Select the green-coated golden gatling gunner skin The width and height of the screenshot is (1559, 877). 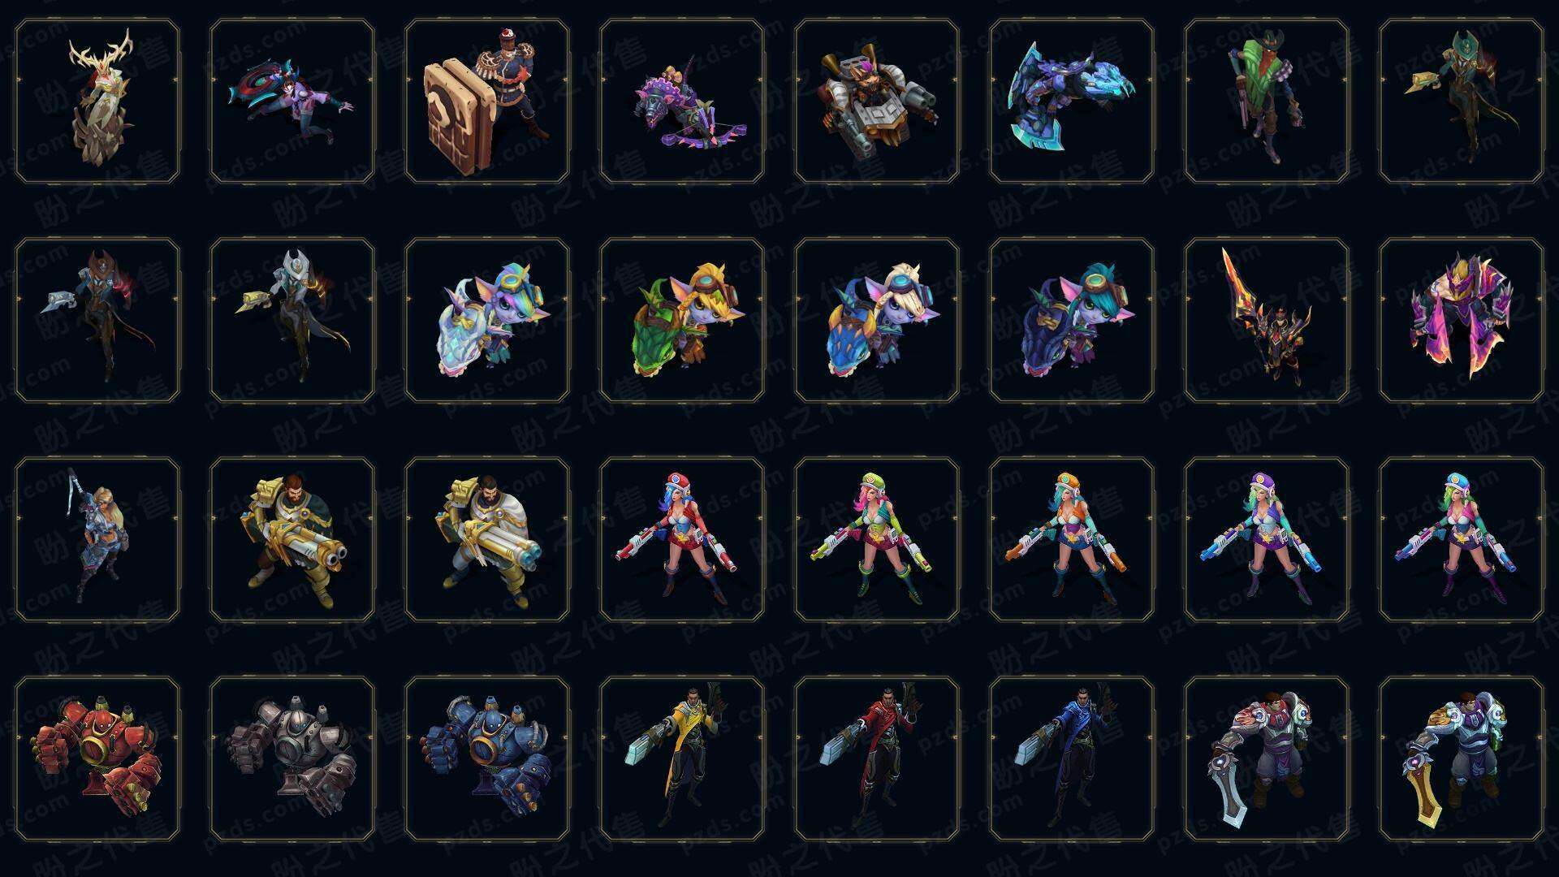(292, 539)
